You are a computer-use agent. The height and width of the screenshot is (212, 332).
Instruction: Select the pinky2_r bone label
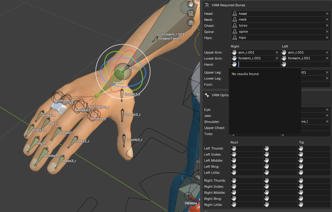click(x=49, y=115)
